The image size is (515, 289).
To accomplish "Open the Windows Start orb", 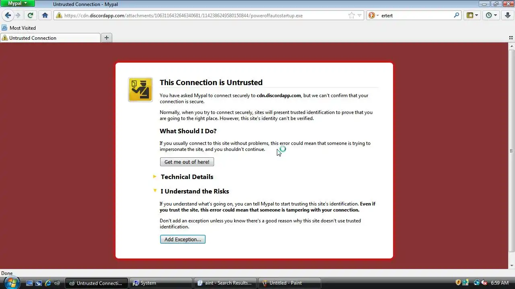I will pos(11,282).
